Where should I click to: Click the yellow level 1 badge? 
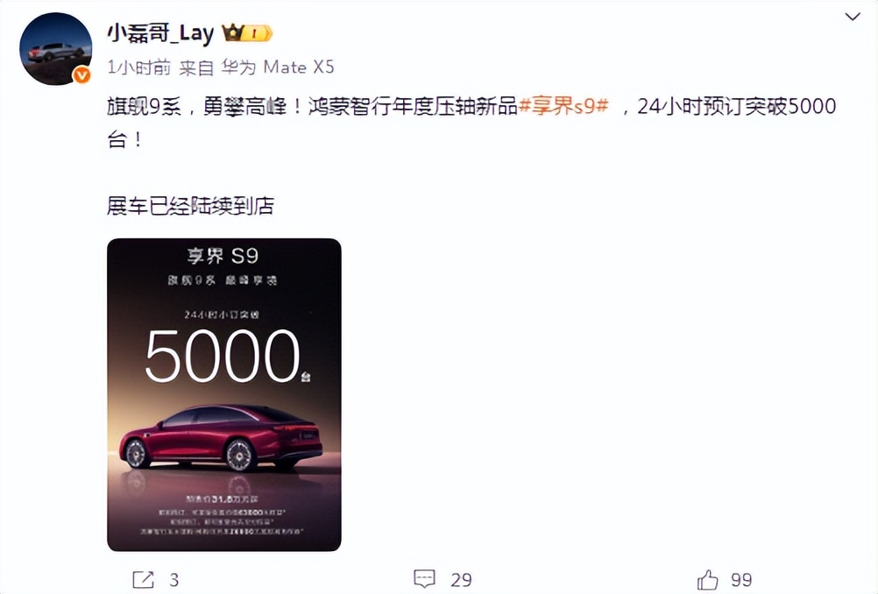pyautogui.click(x=258, y=33)
